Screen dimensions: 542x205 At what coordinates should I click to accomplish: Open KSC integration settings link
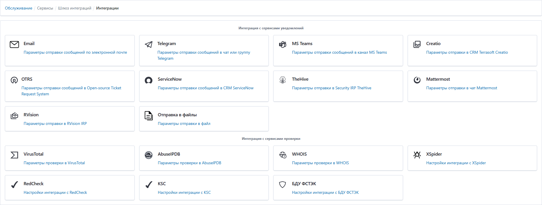[x=184, y=192]
